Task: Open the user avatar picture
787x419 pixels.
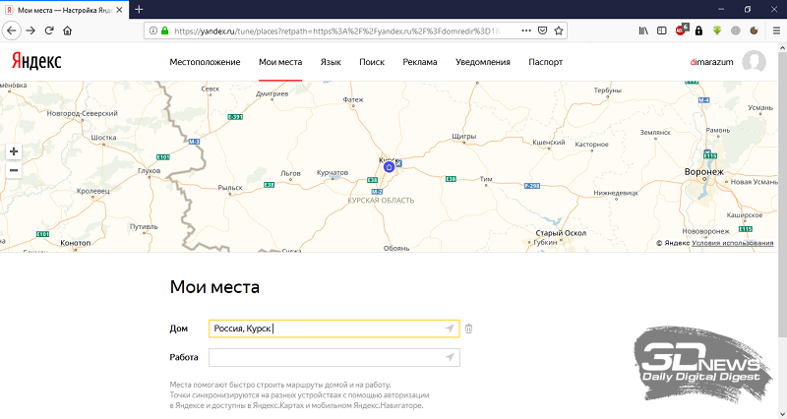Action: pyautogui.click(x=754, y=62)
